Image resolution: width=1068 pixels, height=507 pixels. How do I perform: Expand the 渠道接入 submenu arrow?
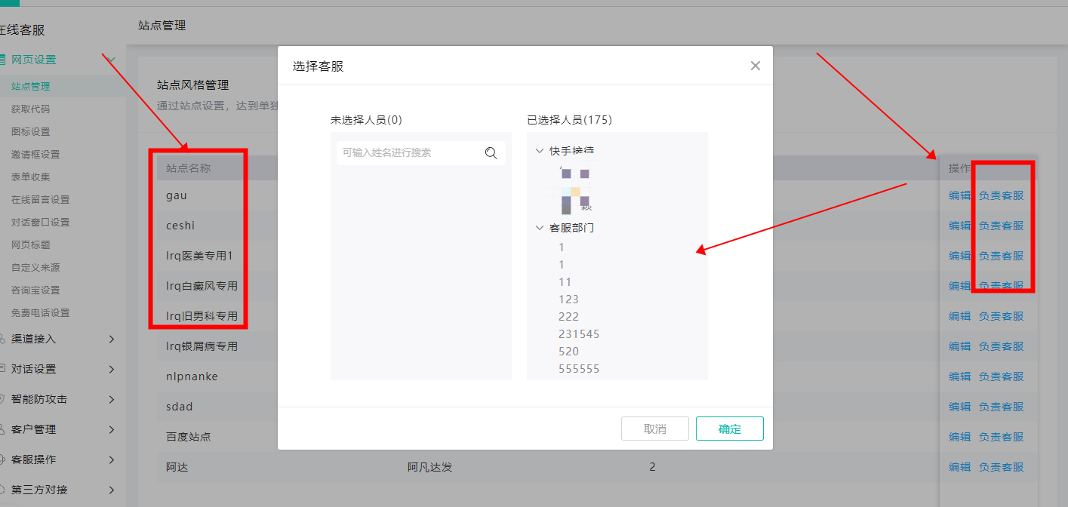pyautogui.click(x=112, y=339)
